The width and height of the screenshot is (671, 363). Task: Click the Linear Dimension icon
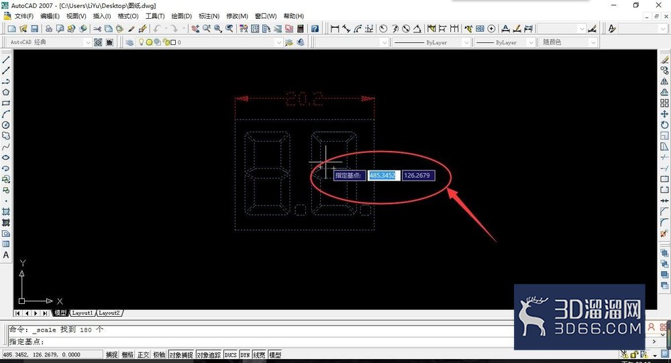(335, 29)
